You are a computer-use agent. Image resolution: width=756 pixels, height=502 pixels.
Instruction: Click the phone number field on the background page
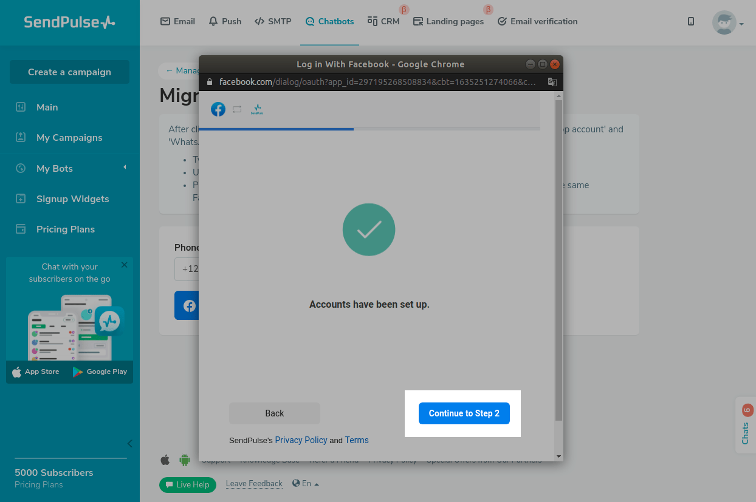(187, 269)
